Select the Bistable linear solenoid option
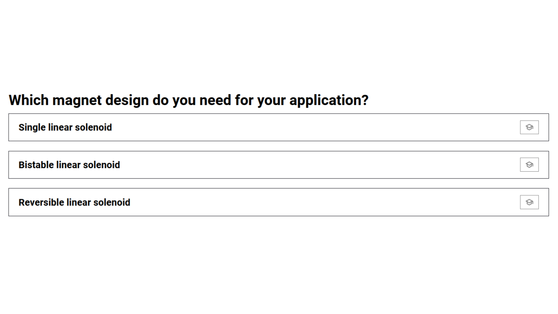The width and height of the screenshot is (558, 314). 260,165
